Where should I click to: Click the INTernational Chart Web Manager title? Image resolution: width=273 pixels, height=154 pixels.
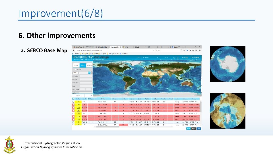pos(91,57)
